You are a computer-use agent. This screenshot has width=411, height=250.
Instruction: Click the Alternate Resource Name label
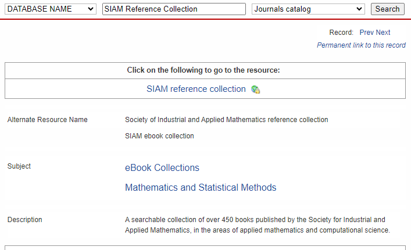(x=48, y=120)
